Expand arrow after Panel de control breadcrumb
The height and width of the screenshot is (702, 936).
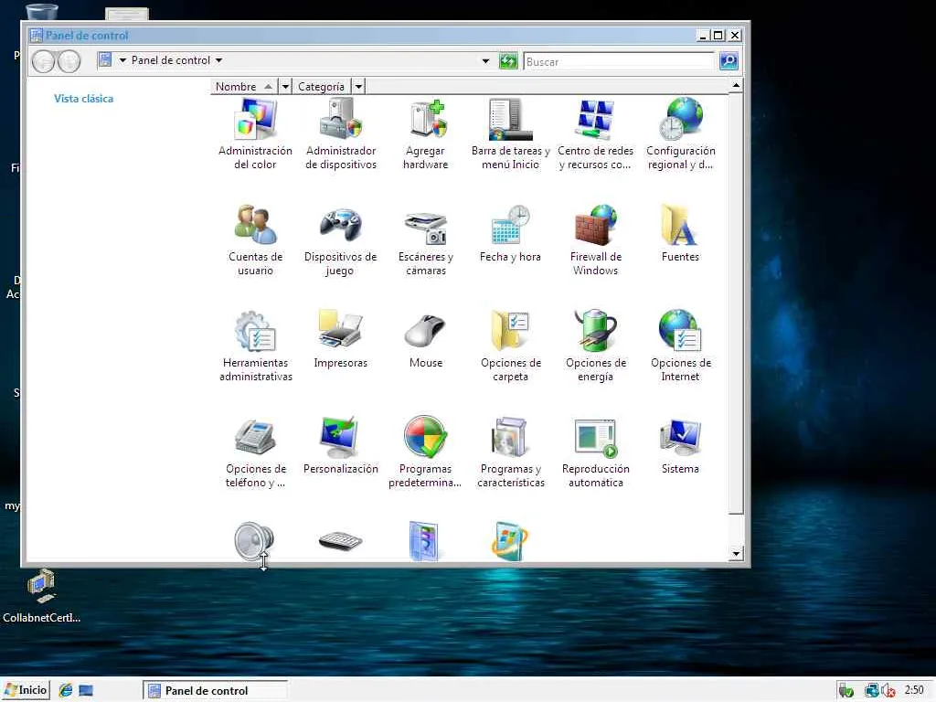(x=219, y=60)
